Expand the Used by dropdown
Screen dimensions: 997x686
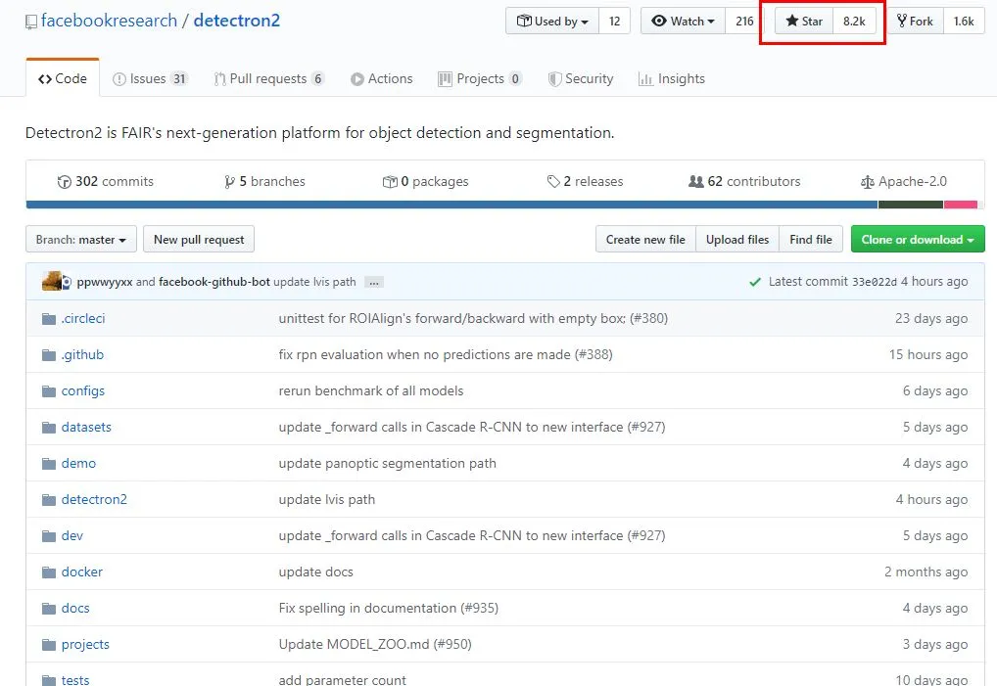point(552,22)
